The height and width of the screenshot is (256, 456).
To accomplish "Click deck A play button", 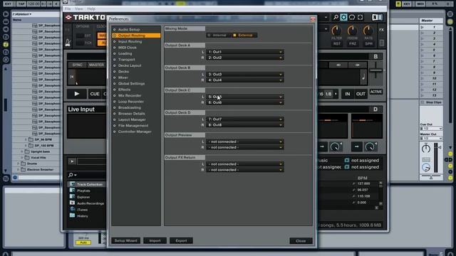I will point(77,94).
